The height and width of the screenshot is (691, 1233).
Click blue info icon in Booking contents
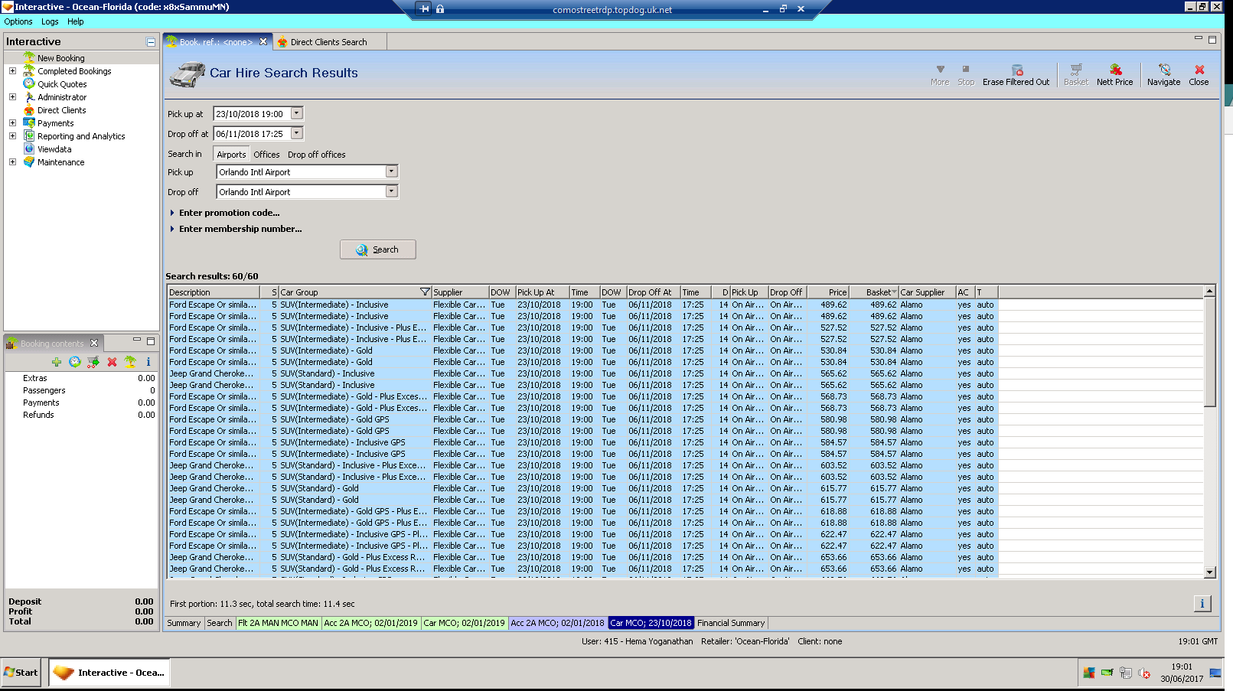click(148, 362)
